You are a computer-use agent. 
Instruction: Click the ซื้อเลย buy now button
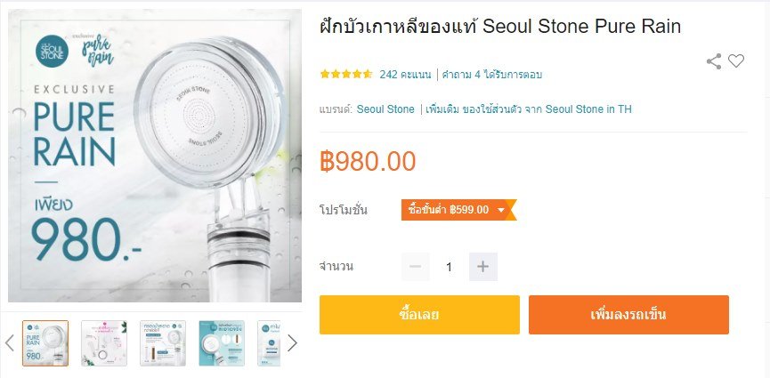point(419,315)
